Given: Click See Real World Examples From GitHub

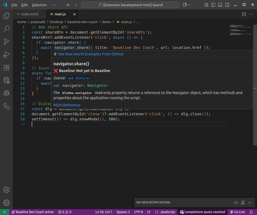Looking at the screenshot, I should [91, 54].
